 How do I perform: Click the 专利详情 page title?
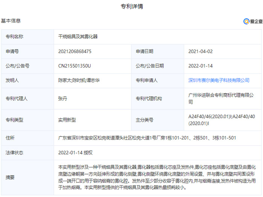[x=131, y=6]
